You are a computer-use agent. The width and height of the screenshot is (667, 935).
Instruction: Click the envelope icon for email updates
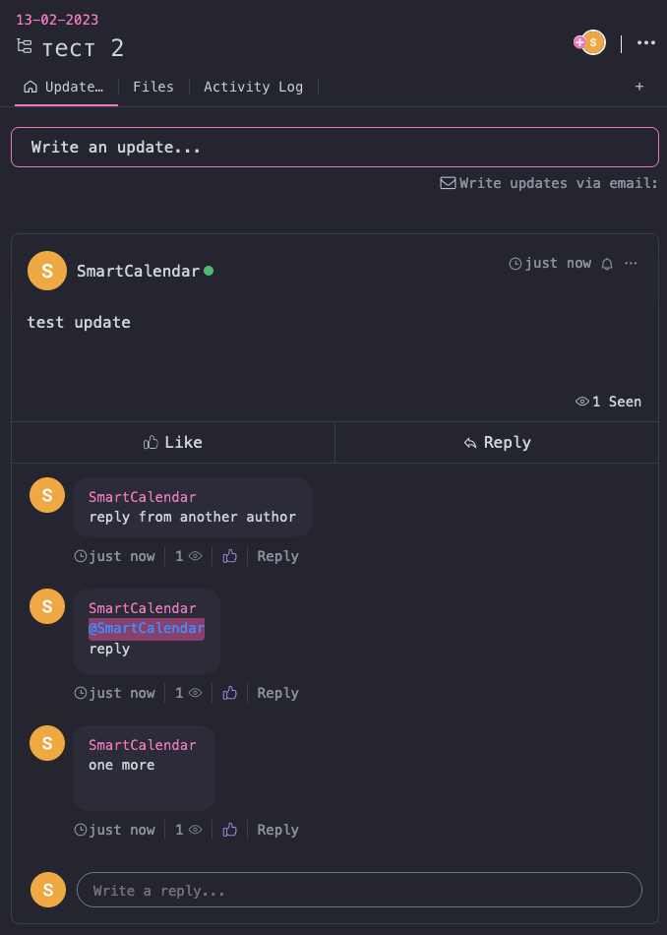click(x=448, y=183)
